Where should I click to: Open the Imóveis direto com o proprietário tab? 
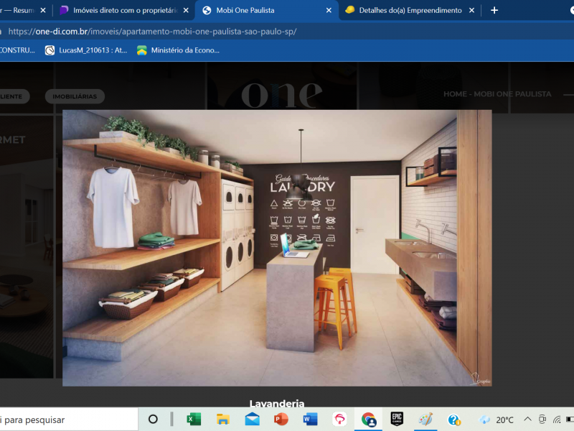click(x=124, y=10)
